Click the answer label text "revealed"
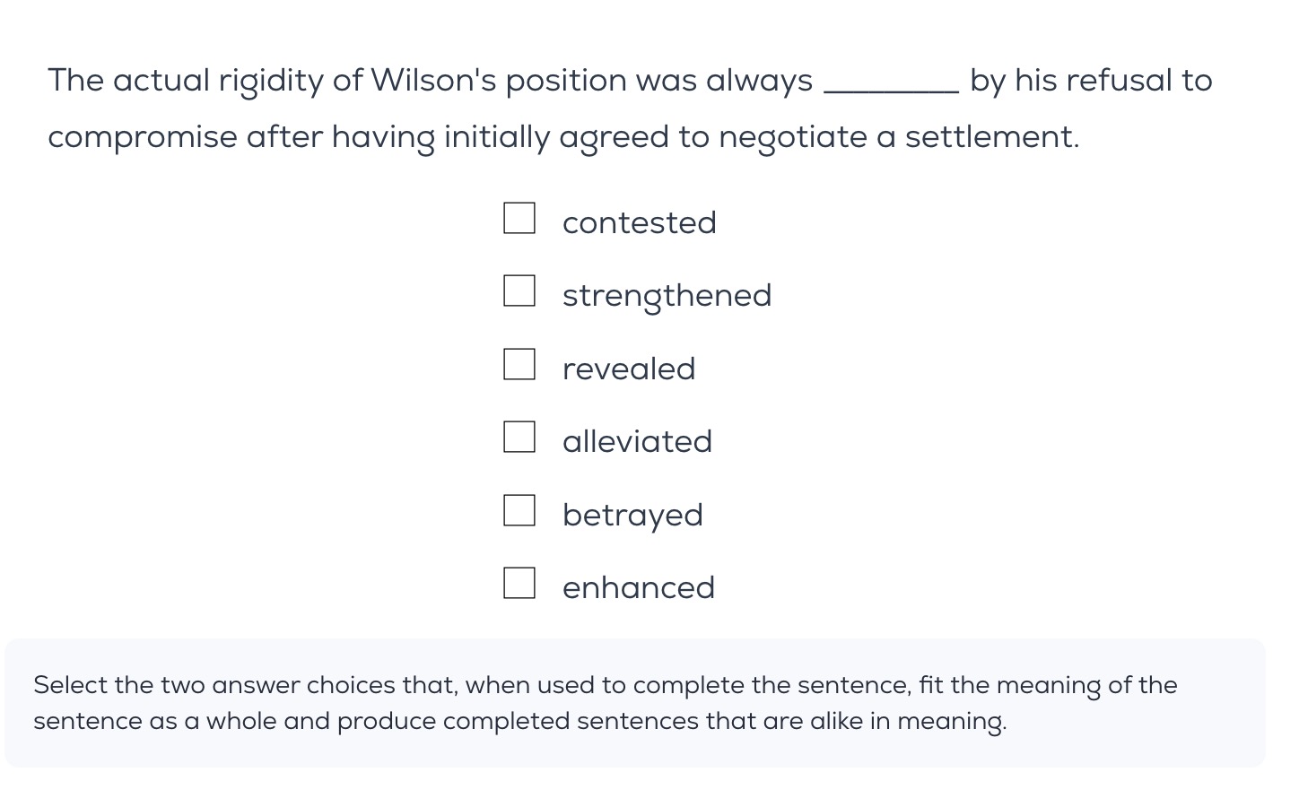 (629, 369)
